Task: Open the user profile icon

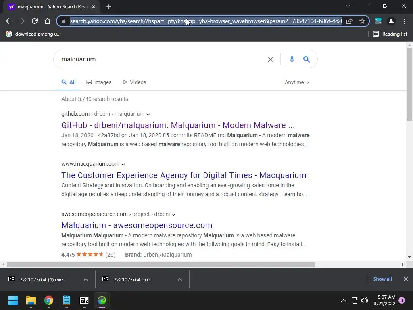Action: [x=391, y=21]
